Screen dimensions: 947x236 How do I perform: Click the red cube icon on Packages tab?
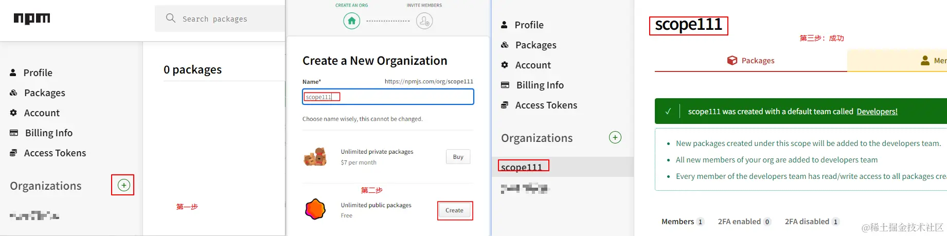click(732, 61)
